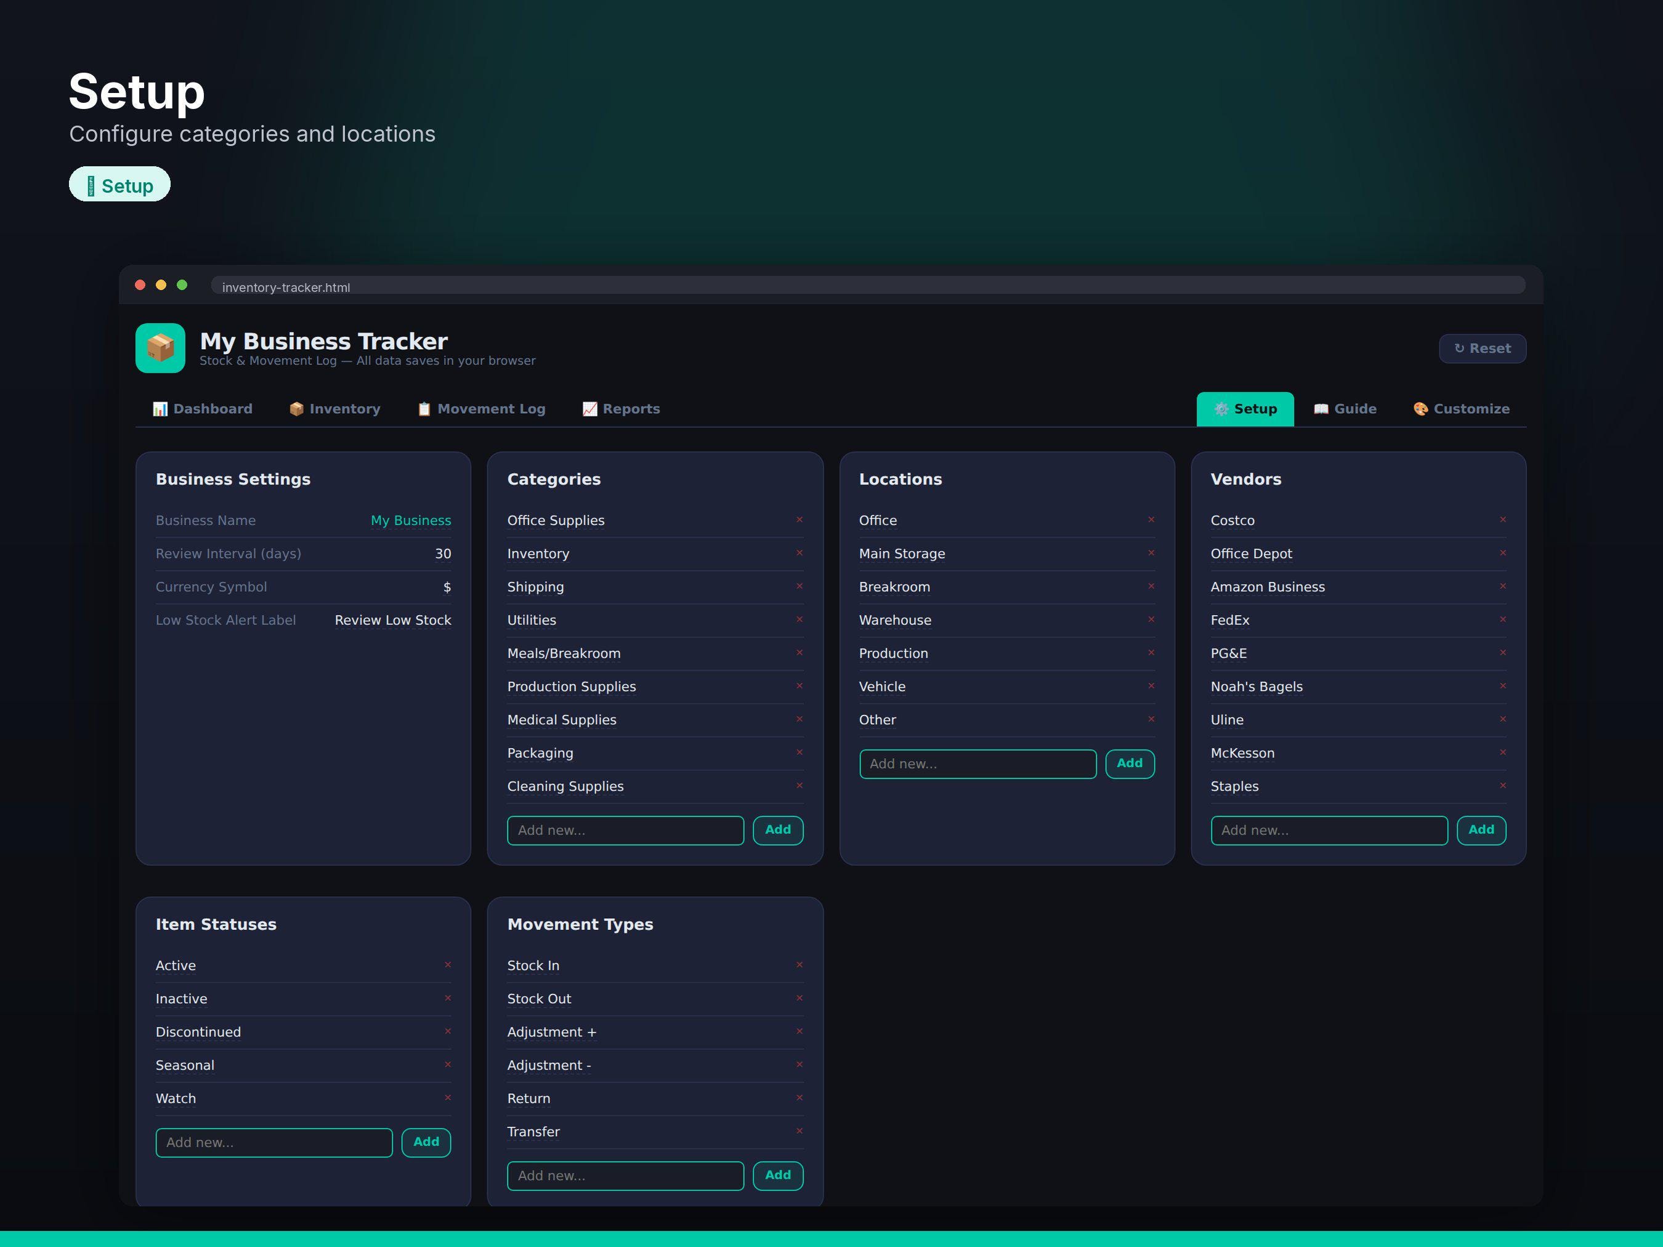Delete the Shipping category entry
The width and height of the screenshot is (1663, 1247).
(x=799, y=586)
